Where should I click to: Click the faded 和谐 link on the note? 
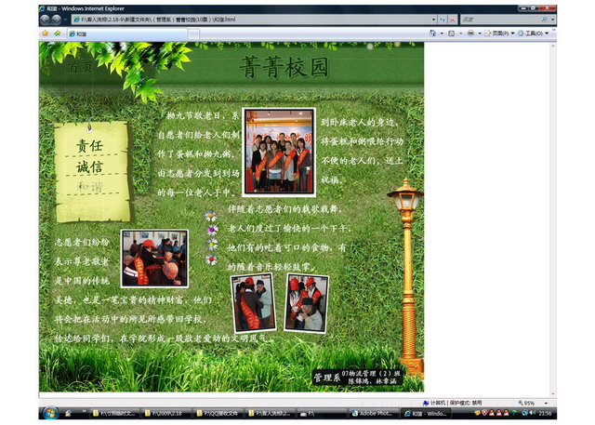click(x=89, y=187)
